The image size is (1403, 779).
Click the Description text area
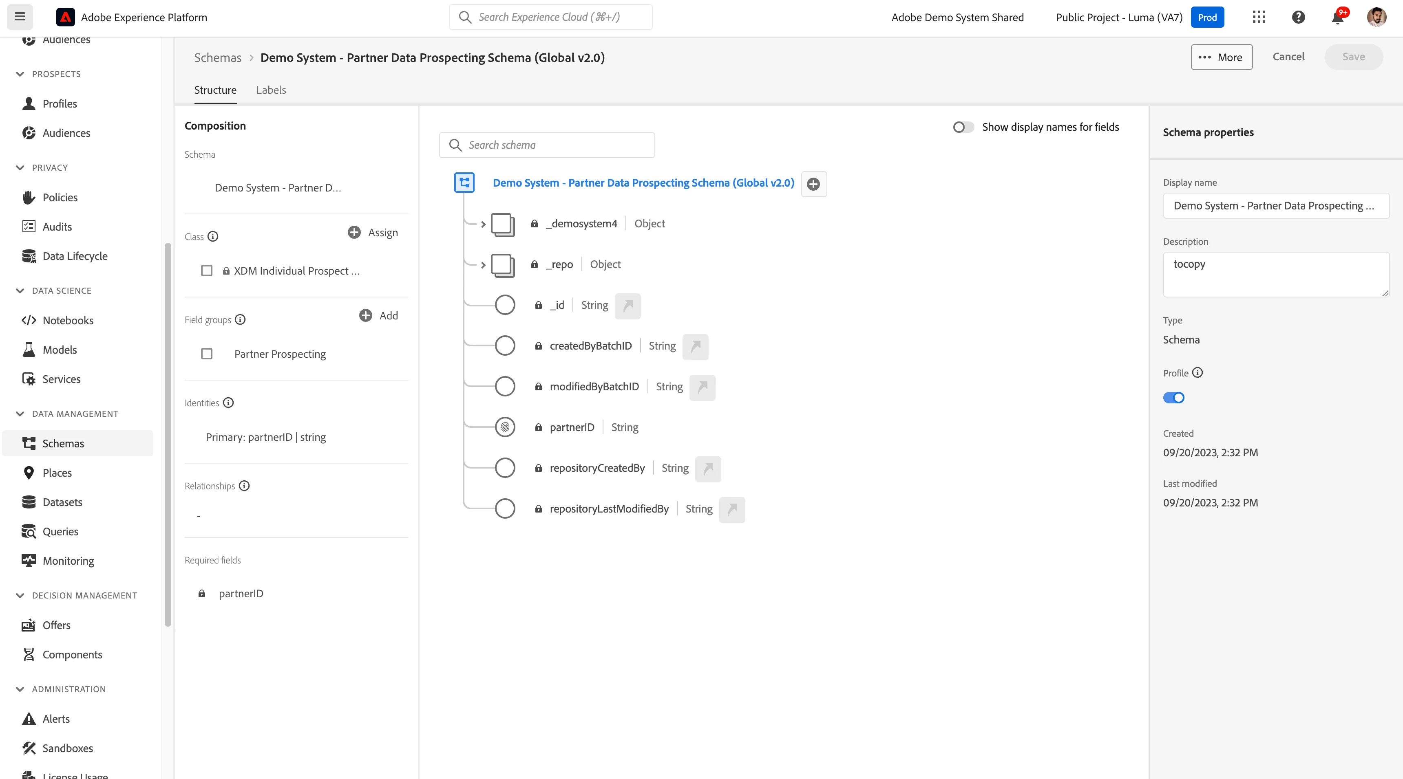pos(1276,274)
